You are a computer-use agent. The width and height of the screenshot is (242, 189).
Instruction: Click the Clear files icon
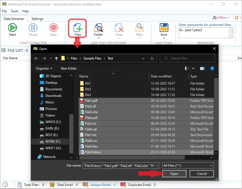(119, 30)
